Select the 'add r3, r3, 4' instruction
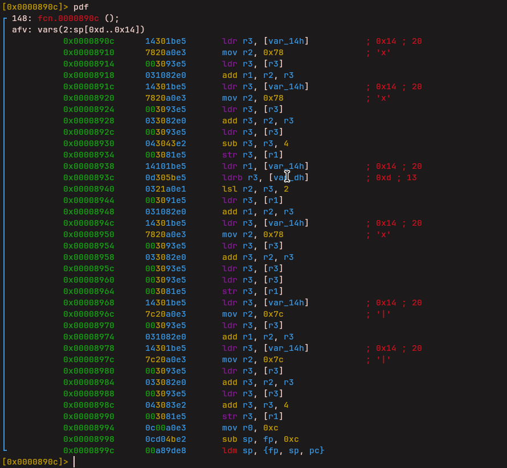 [255, 405]
